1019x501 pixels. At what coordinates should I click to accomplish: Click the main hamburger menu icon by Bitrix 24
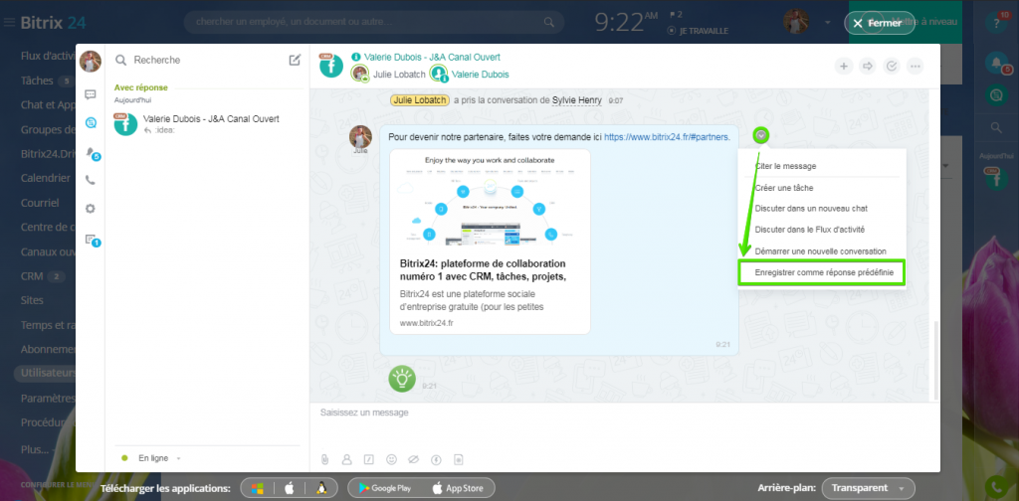[9, 23]
